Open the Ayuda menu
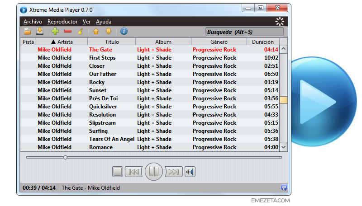Screen dimensions: 362x206 [x=104, y=22]
